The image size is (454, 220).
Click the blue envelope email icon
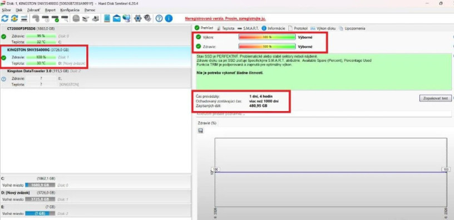click(x=117, y=18)
